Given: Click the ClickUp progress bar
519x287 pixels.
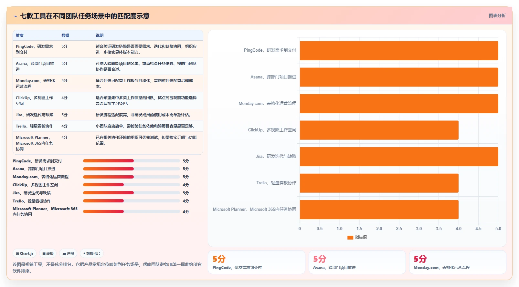Looking at the screenshot, I should 131,185.
